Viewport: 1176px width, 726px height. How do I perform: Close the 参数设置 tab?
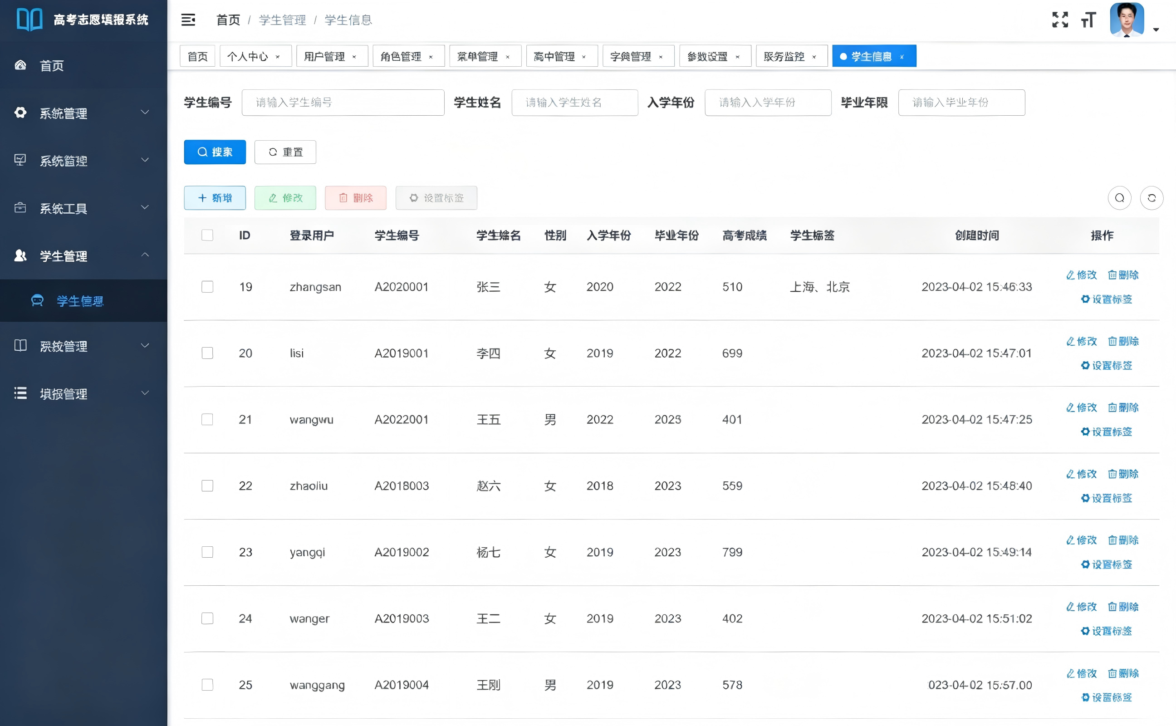tap(737, 57)
